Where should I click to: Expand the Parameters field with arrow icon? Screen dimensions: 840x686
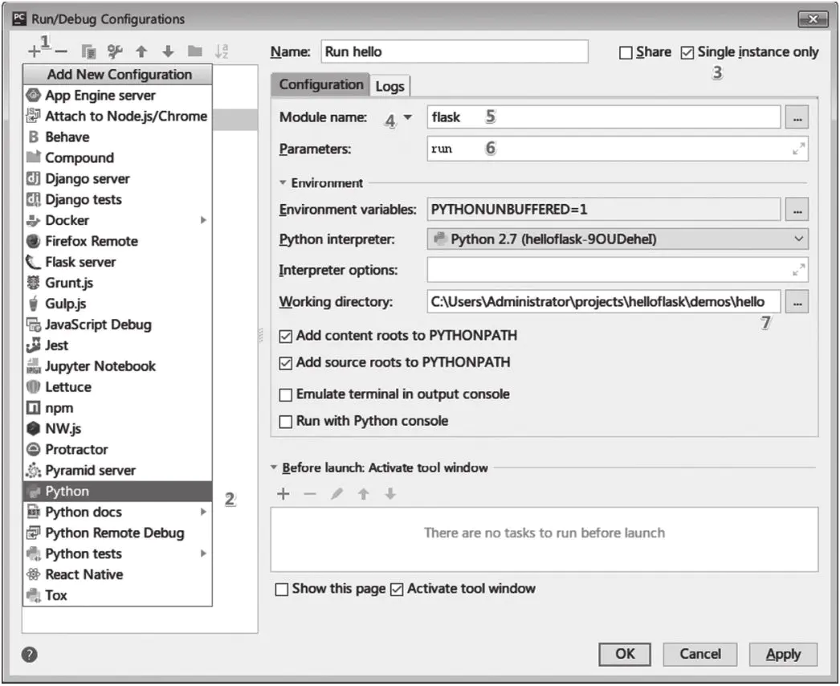tap(797, 149)
